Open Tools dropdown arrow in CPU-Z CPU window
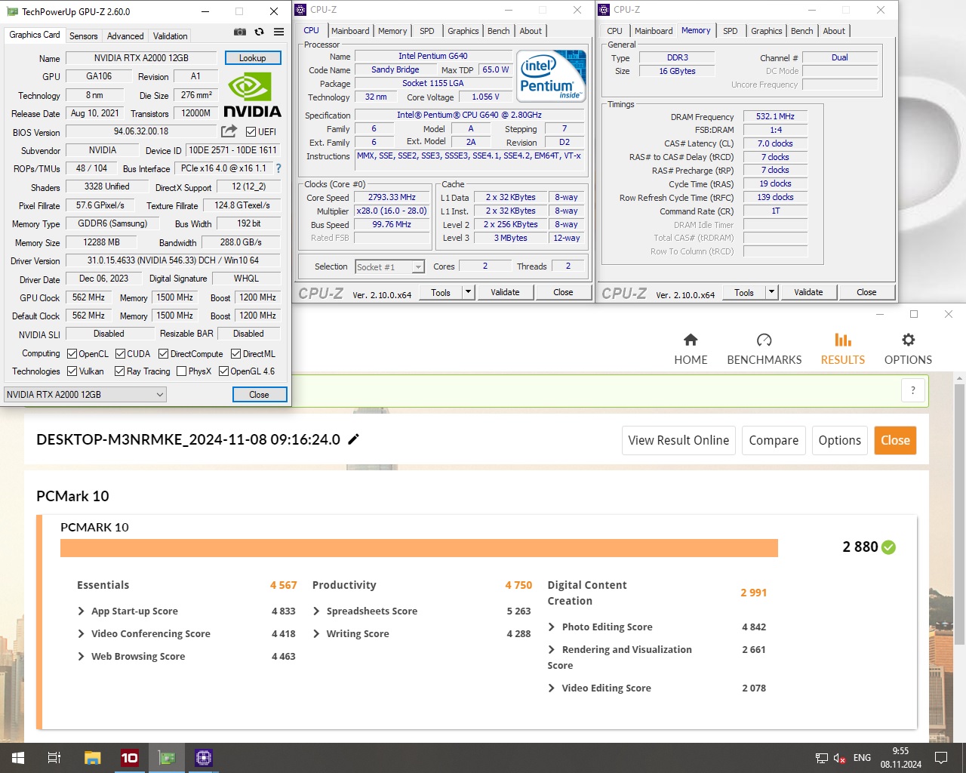 pyautogui.click(x=468, y=292)
